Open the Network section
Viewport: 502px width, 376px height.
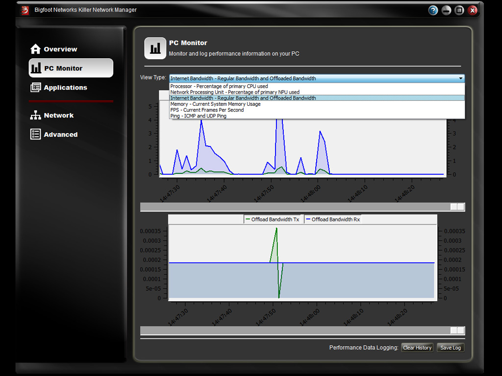(59, 116)
